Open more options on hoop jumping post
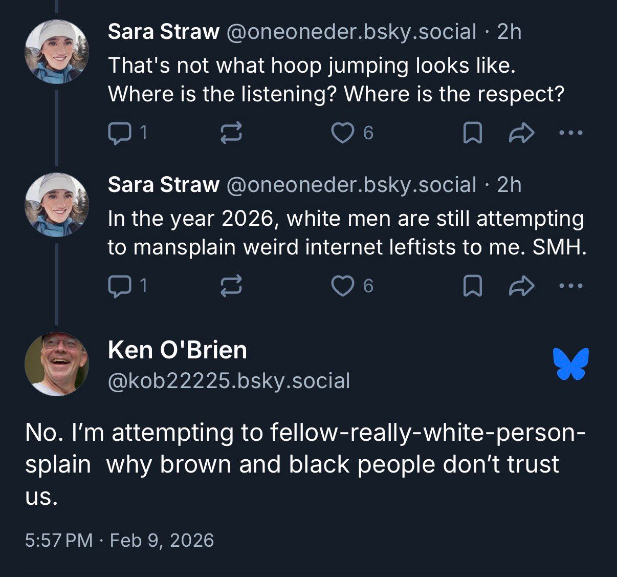Viewport: 617px width, 577px height. click(x=570, y=133)
